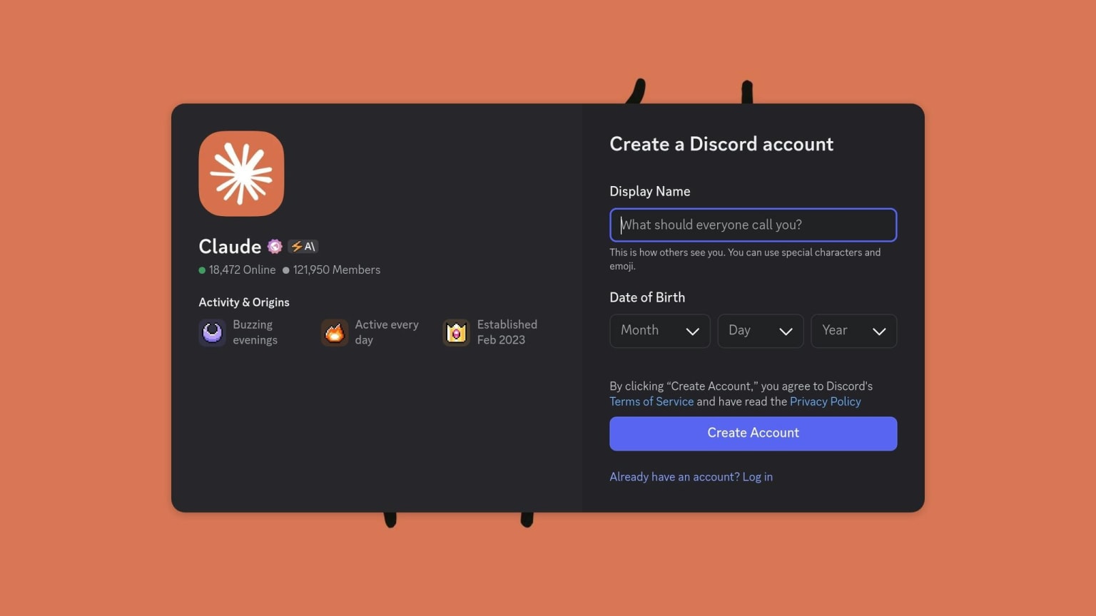Click the Buzzing evenings moon icon
The image size is (1096, 616).
(x=212, y=332)
